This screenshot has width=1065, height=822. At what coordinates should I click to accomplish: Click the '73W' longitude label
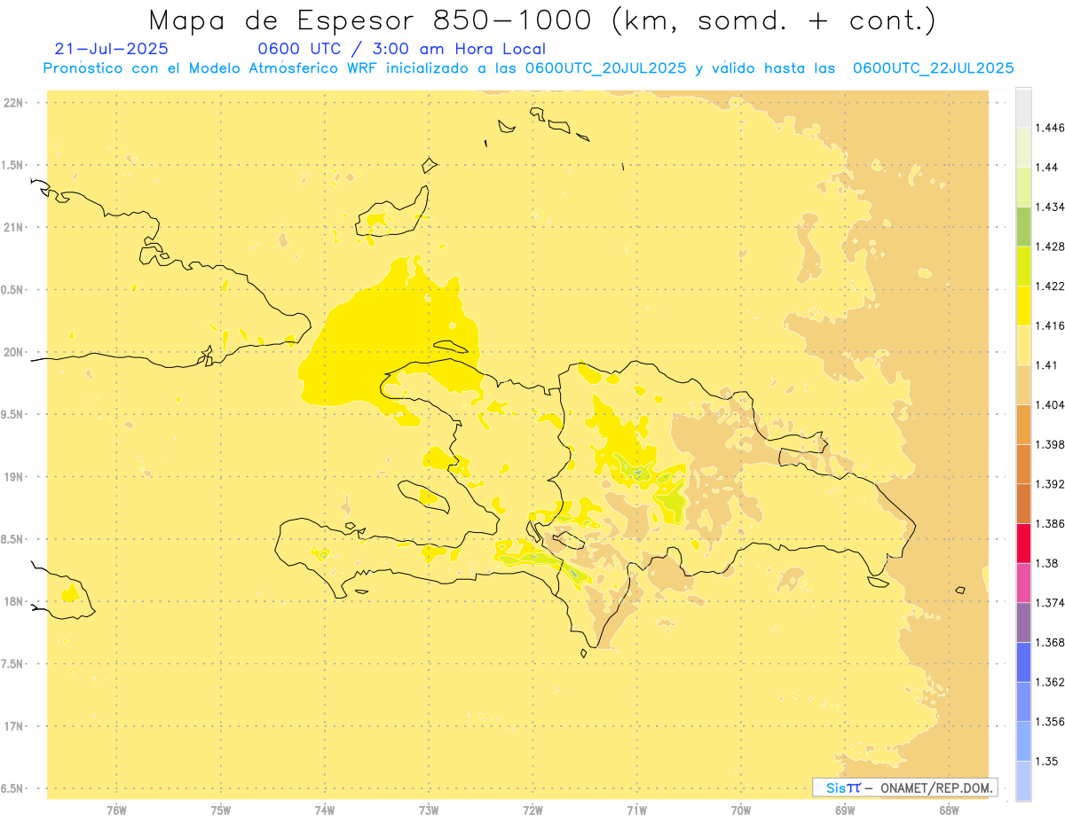pos(429,809)
